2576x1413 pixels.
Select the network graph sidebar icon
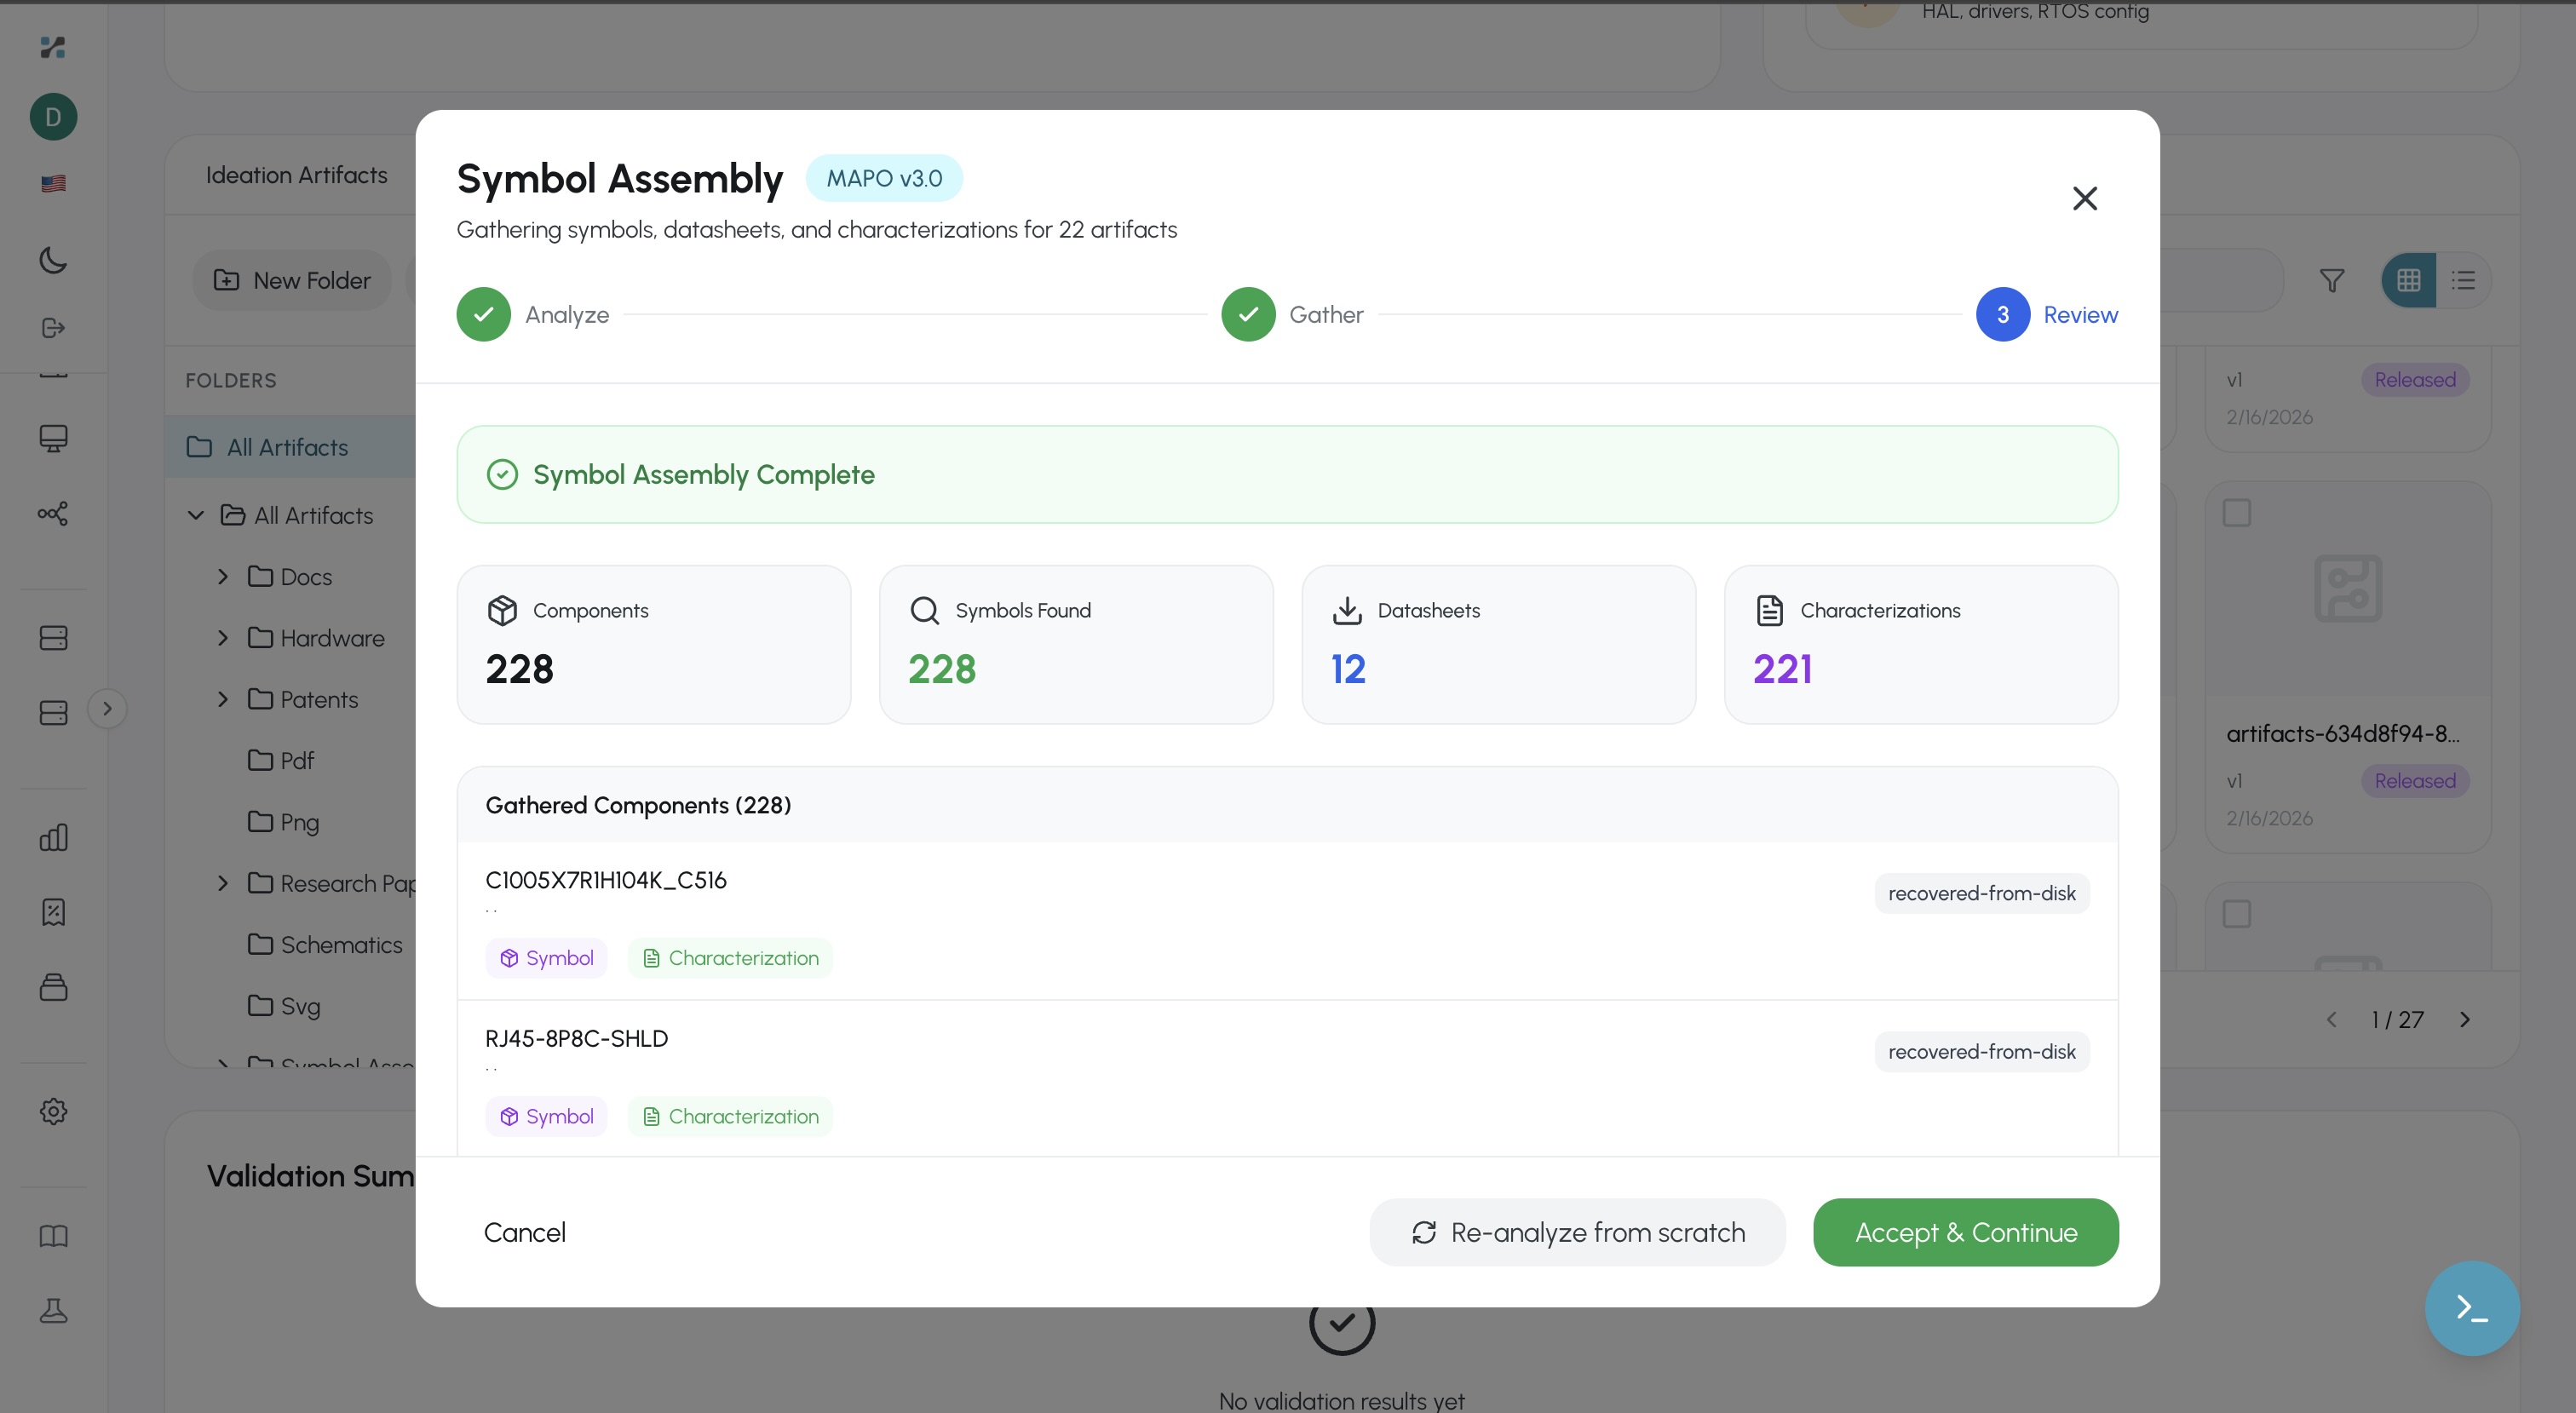point(52,513)
